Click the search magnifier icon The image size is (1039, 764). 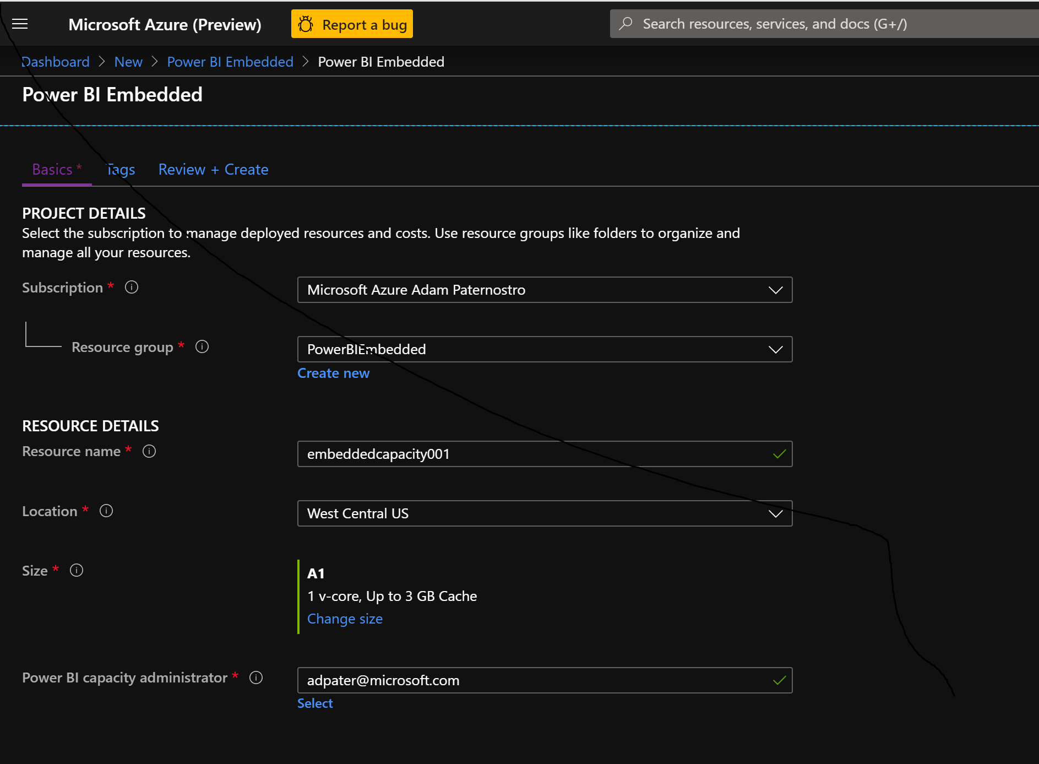pos(625,24)
